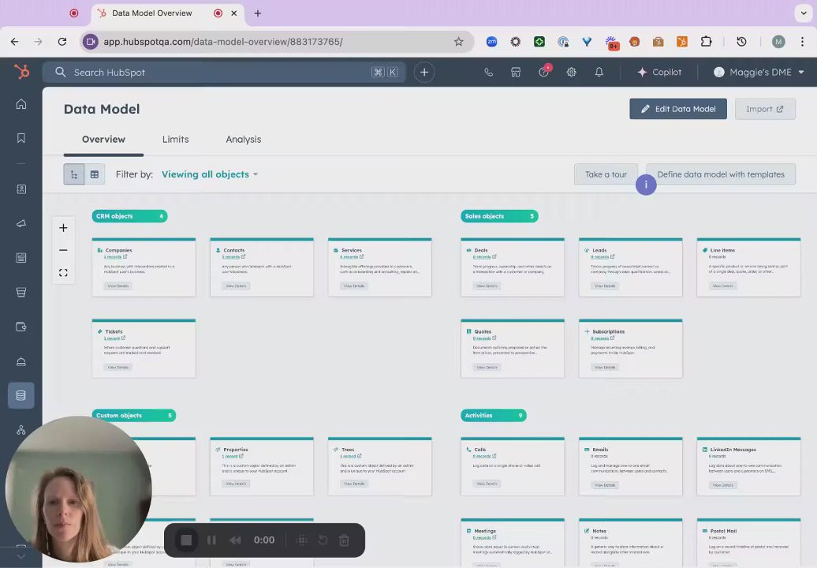Select the Line items object card
The image size is (817, 568).
point(748,267)
